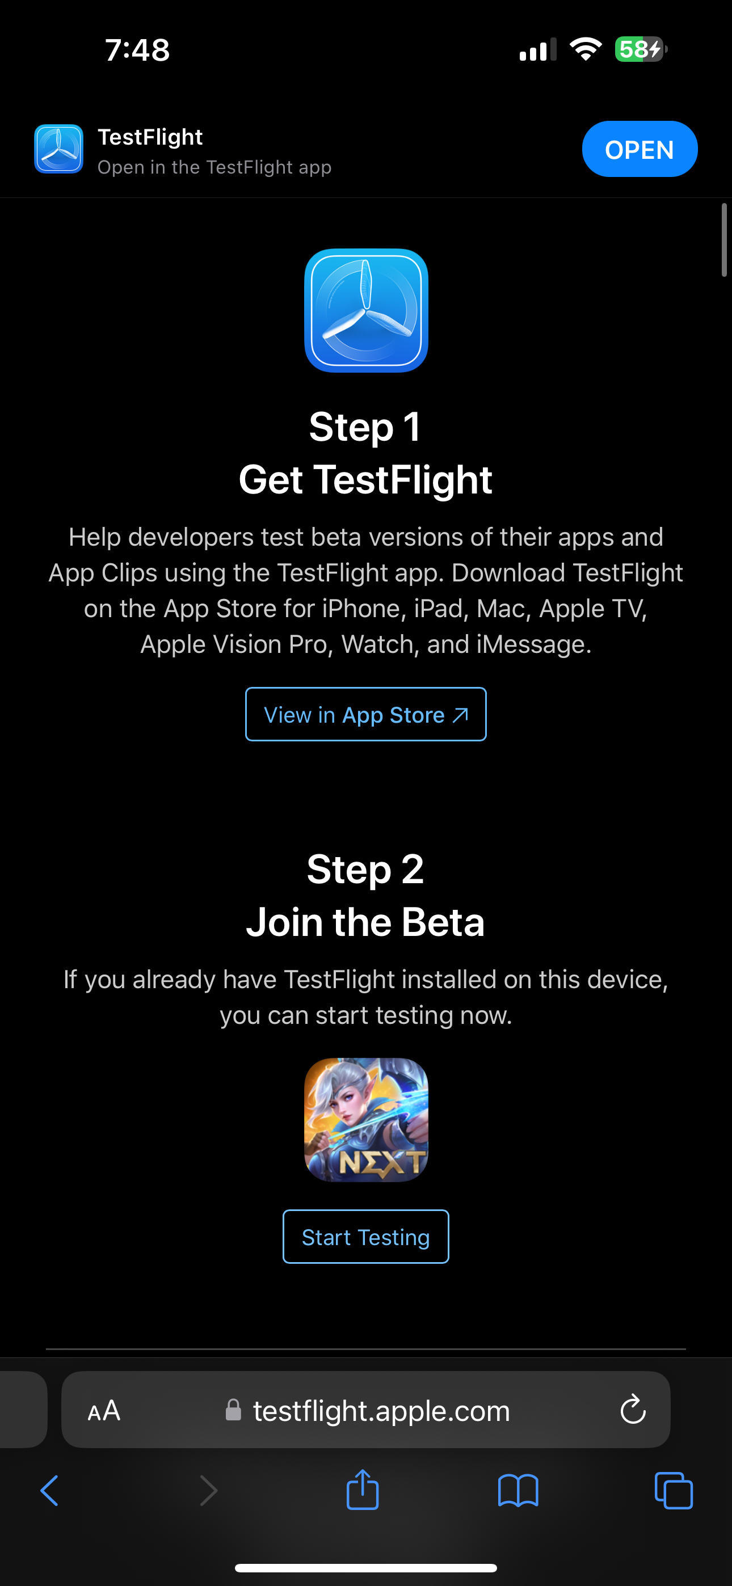This screenshot has width=732, height=1586.
Task: Tap the testflight.apple.com address field
Action: pyautogui.click(x=381, y=1410)
